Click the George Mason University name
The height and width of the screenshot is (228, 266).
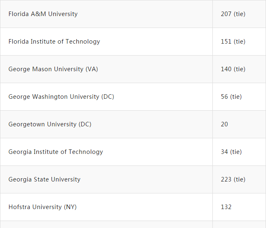(x=46, y=69)
